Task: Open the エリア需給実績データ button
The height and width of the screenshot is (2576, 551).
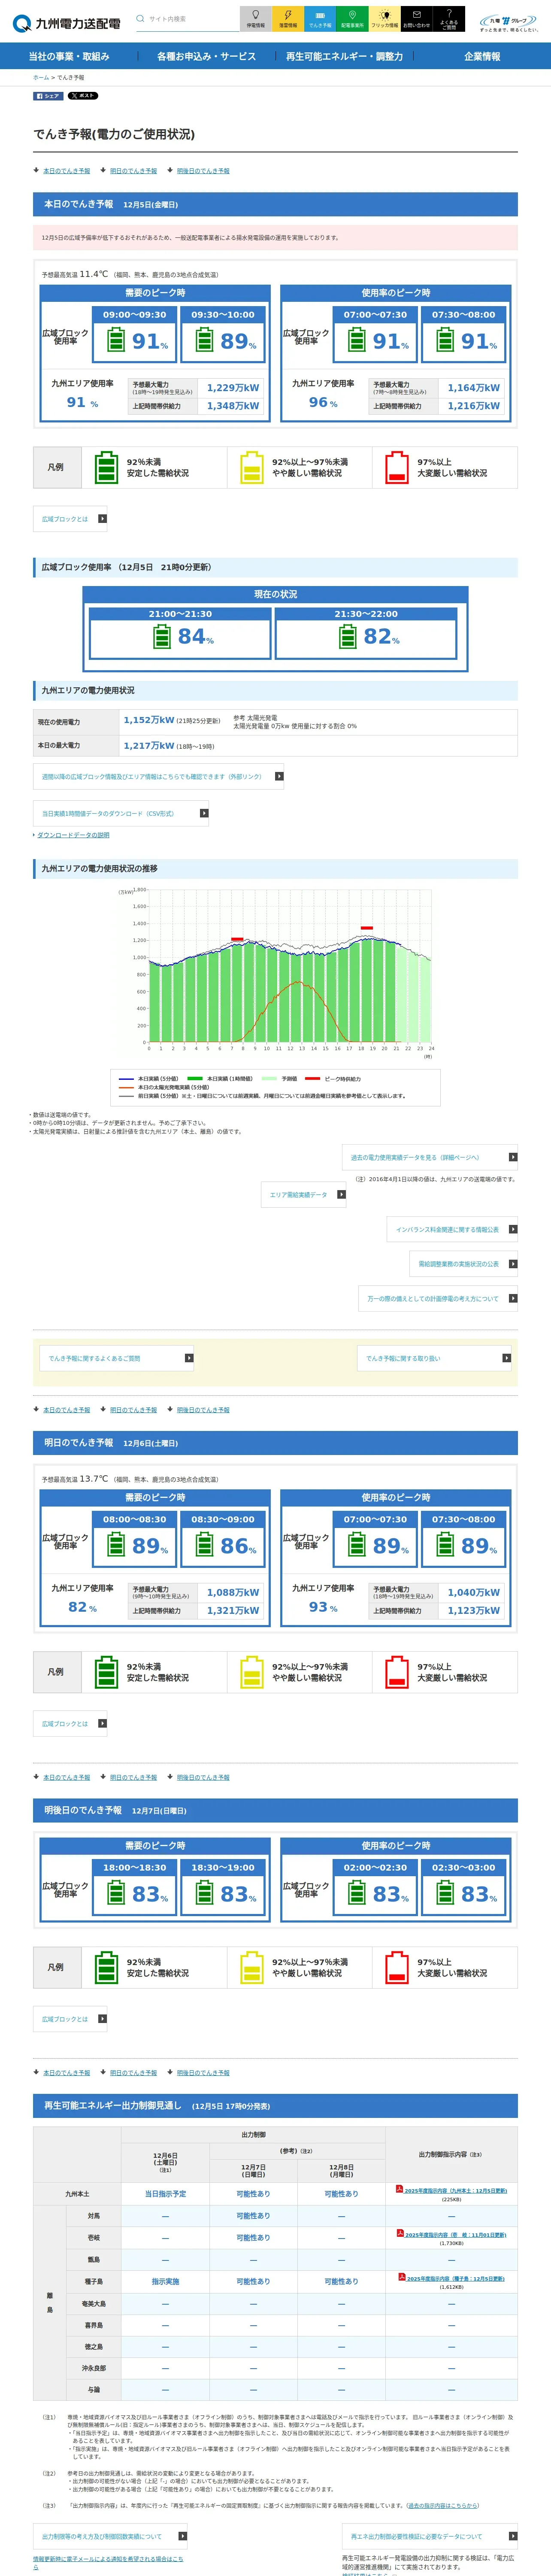Action: click(304, 1194)
